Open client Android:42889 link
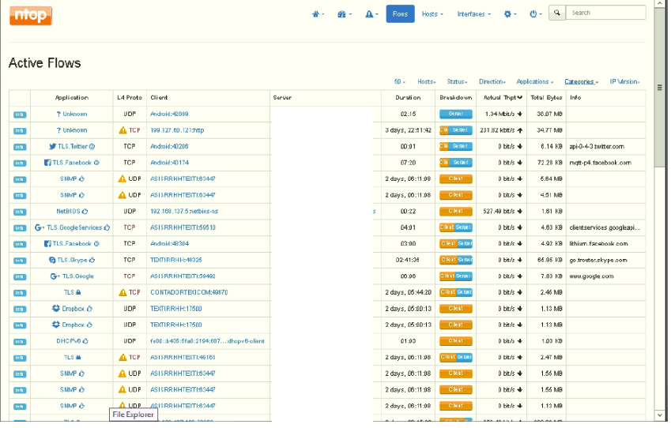The width and height of the screenshot is (671, 428). coord(169,115)
